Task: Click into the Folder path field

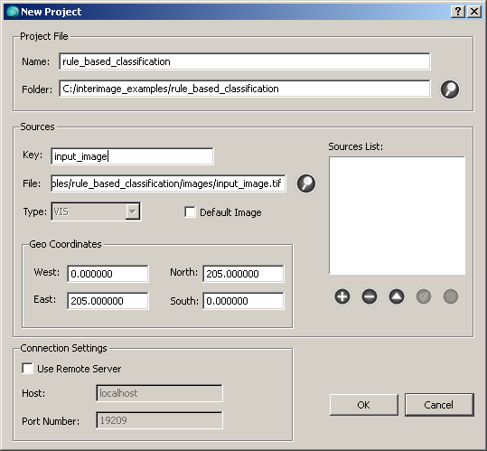Action: 245,89
